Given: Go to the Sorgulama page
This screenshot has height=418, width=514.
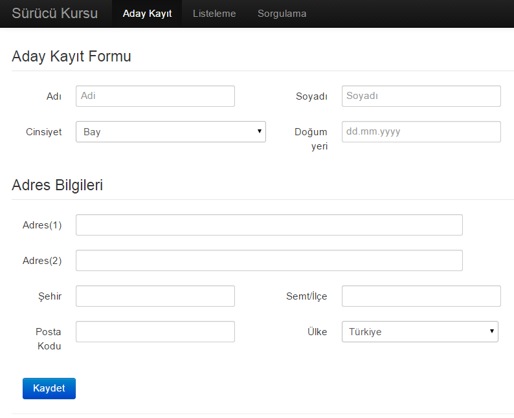Looking at the screenshot, I should coord(282,14).
